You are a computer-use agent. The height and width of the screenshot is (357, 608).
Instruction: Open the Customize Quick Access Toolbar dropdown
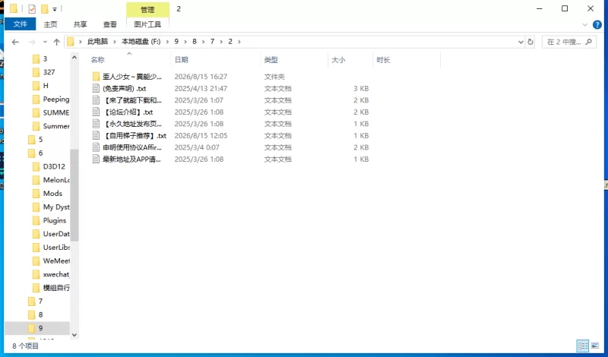(55, 9)
